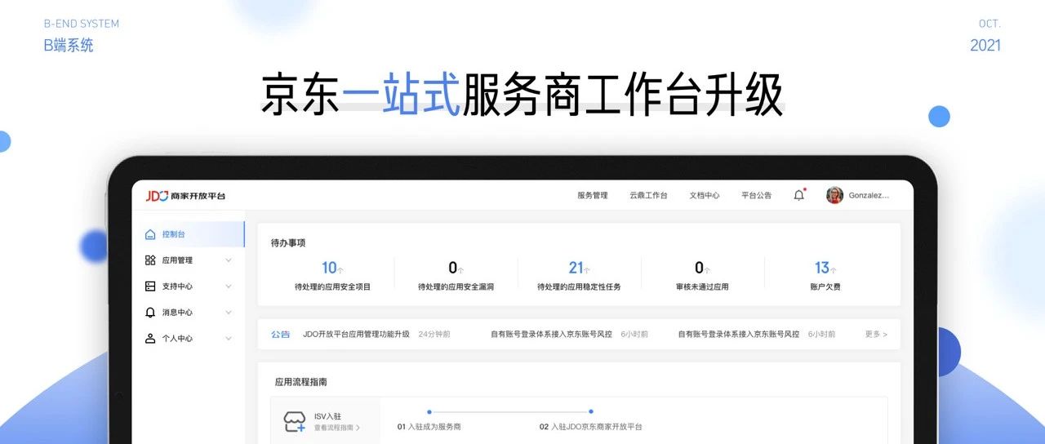Open 服务管理 in top navigation

pos(592,196)
